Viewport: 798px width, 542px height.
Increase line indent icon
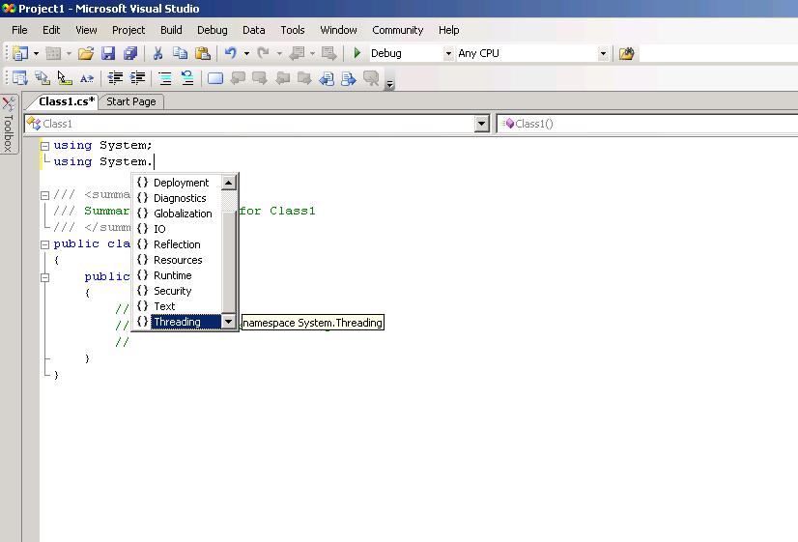pyautogui.click(x=137, y=78)
